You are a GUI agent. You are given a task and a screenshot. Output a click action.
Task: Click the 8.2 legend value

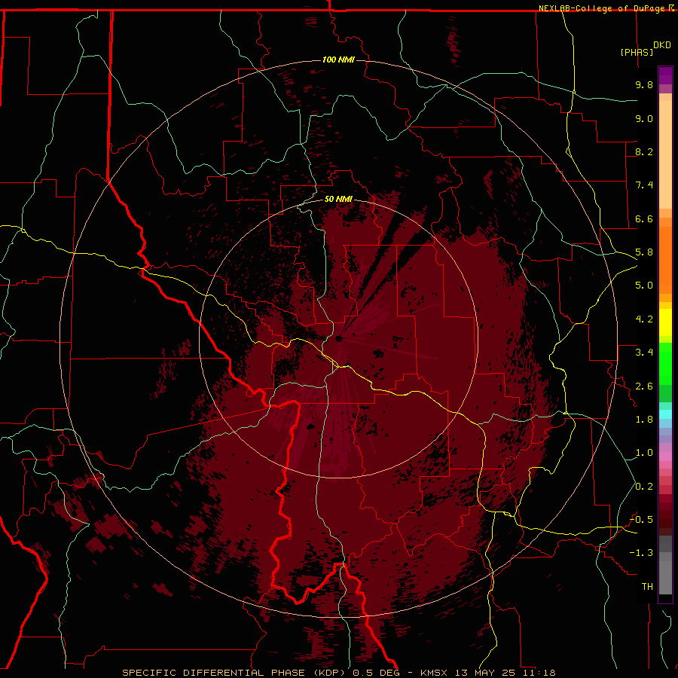pos(644,151)
